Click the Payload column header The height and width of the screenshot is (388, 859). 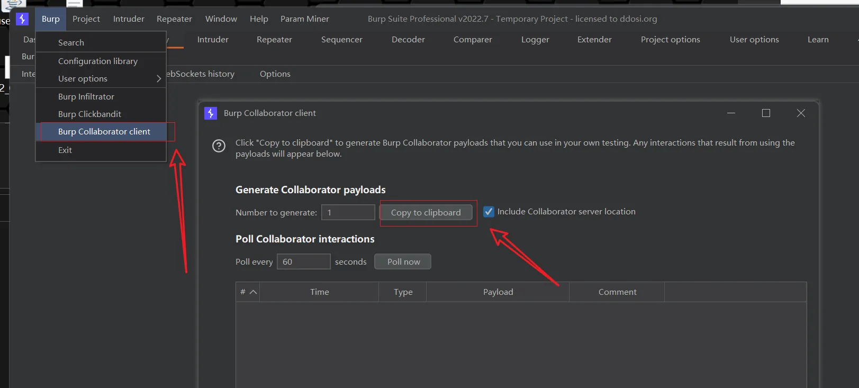click(498, 292)
